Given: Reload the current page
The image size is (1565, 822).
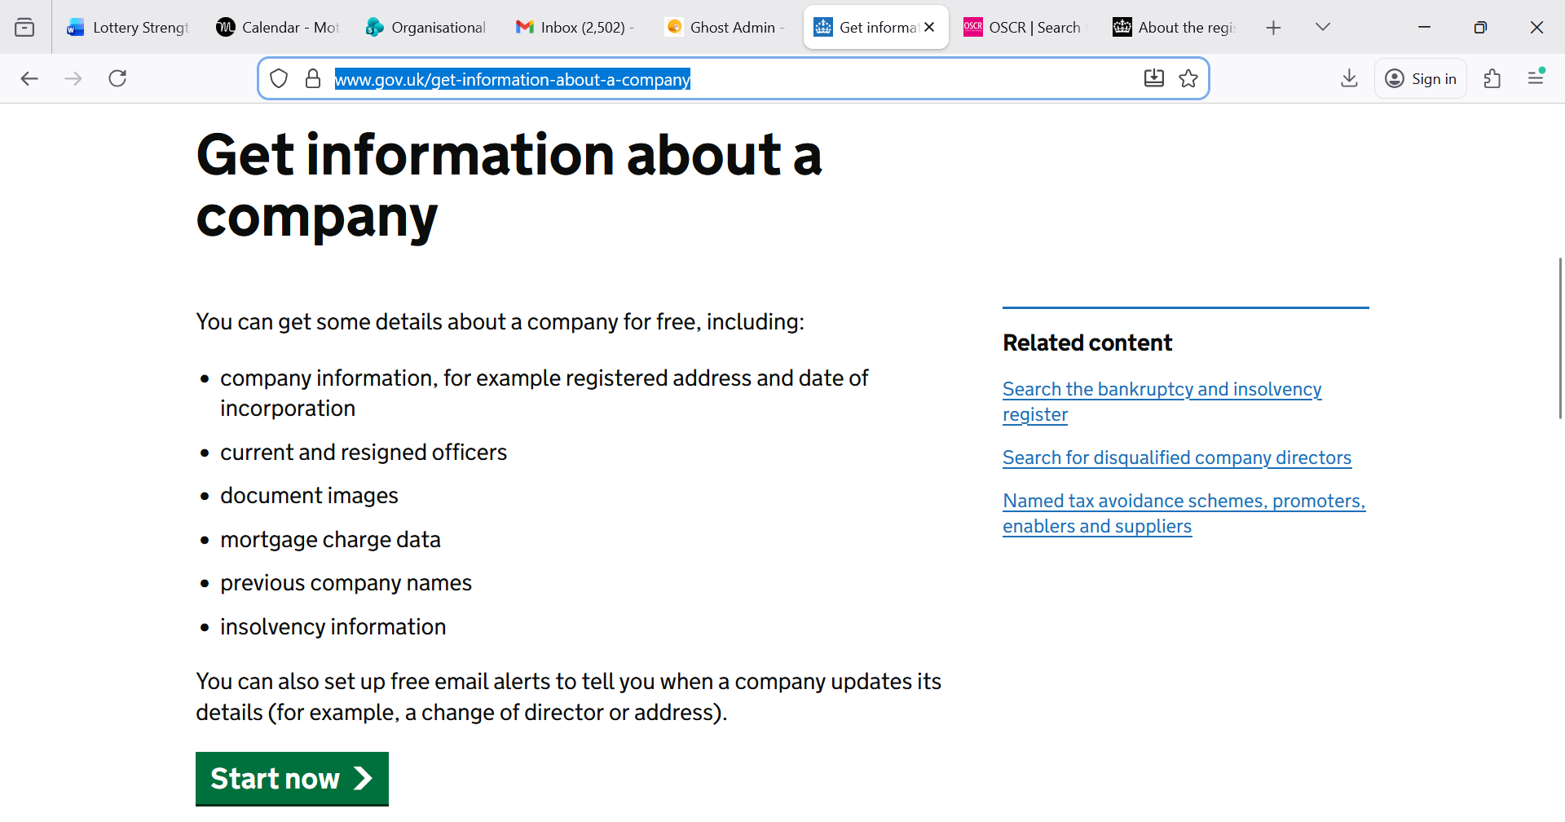Looking at the screenshot, I should pyautogui.click(x=117, y=78).
